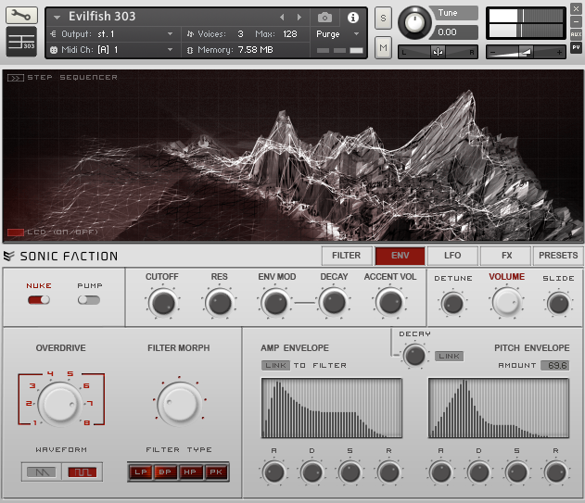Click the pitch envelope AMOUNT value field

pos(554,366)
